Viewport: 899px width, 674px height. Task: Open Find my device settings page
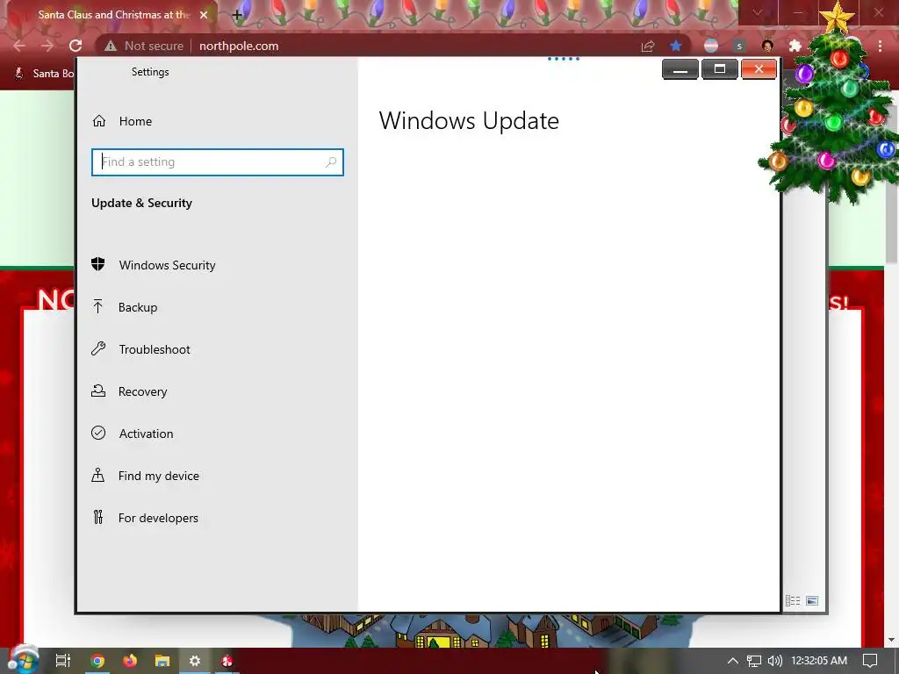tap(159, 476)
